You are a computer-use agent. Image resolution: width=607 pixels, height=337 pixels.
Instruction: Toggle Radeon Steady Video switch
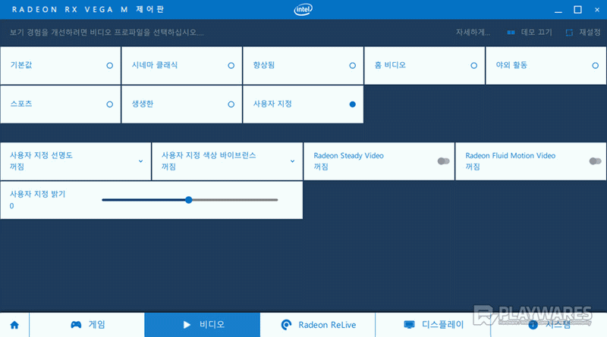(x=443, y=161)
